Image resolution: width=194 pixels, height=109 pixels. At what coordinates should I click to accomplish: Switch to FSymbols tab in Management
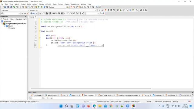[19, 19]
